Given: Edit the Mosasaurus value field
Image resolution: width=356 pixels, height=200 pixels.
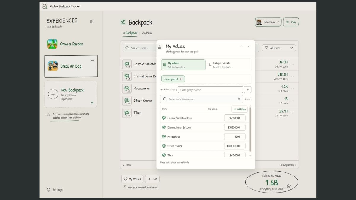Looking at the screenshot, I should [235, 137].
